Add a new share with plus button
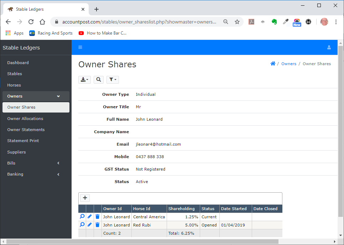344x245 pixels. pos(85,198)
